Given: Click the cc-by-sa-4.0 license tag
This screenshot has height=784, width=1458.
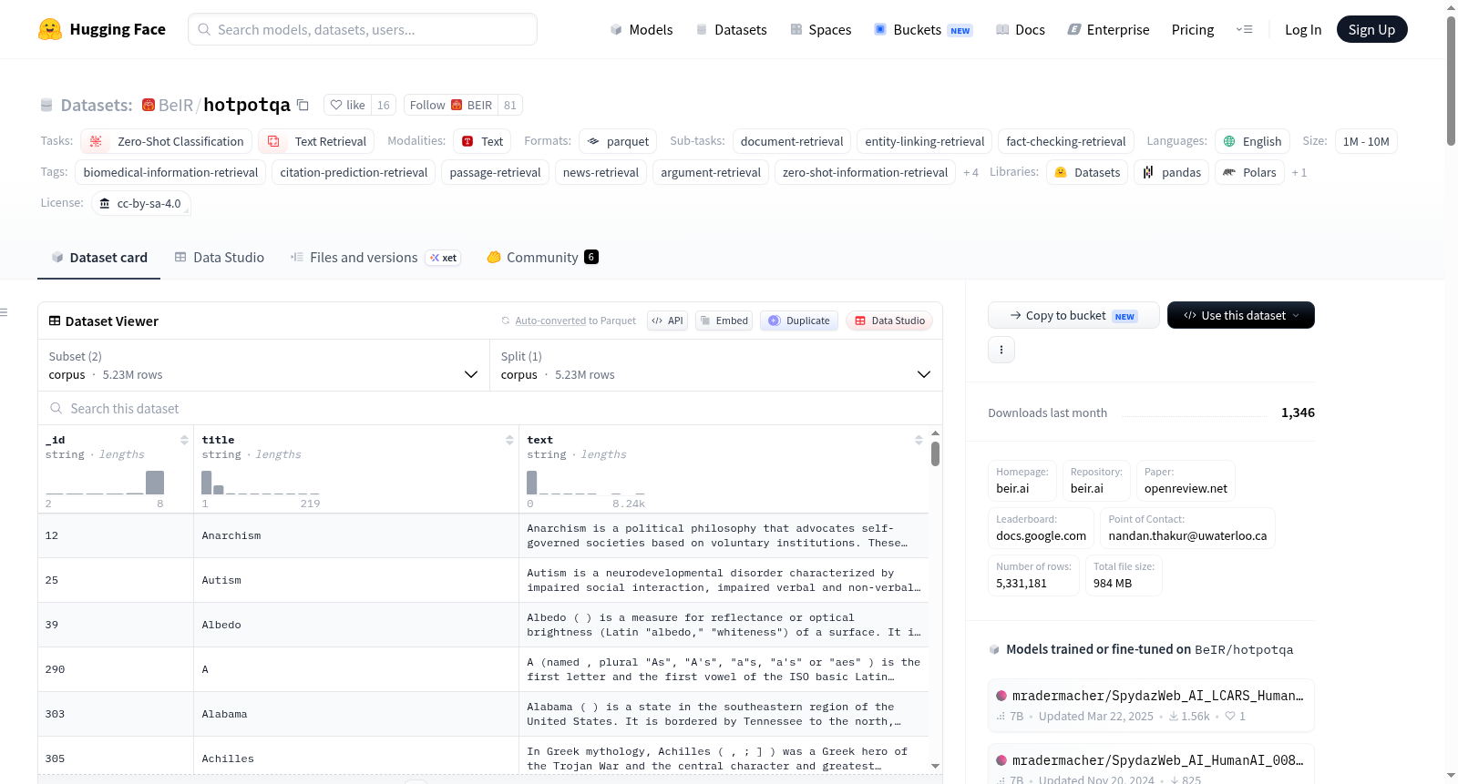Looking at the screenshot, I should [140, 203].
